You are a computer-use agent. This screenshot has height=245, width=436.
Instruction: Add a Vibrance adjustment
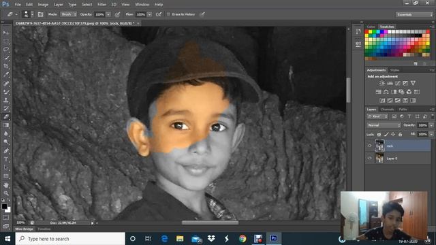[413, 83]
